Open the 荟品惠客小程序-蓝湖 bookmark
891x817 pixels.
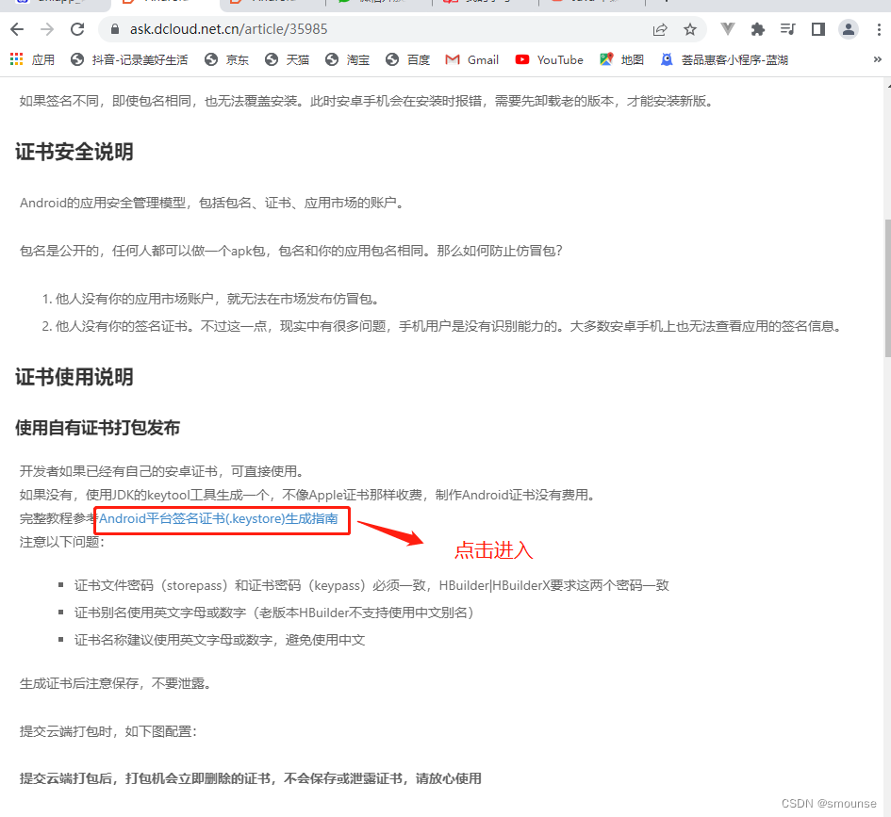pyautogui.click(x=724, y=59)
